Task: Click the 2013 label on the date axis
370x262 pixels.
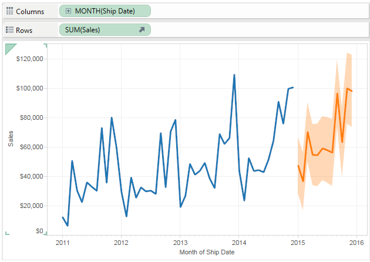Action: tap(180, 242)
